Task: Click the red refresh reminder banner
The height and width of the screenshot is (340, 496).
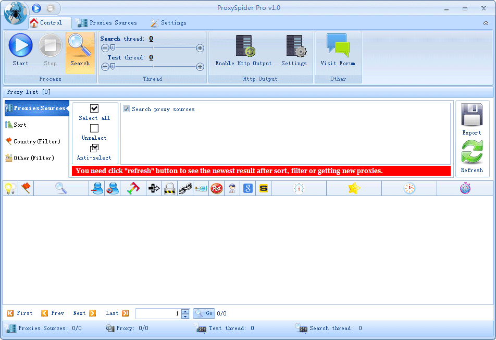Action: [262, 171]
